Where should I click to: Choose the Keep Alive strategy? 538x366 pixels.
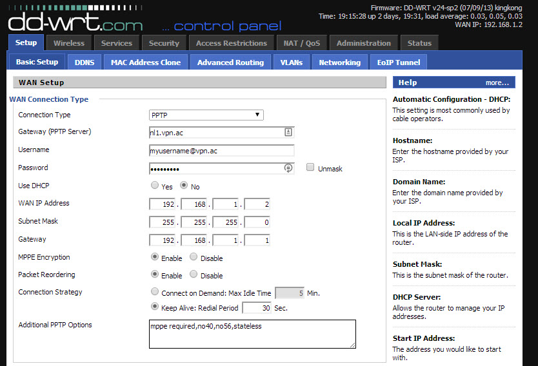click(x=155, y=306)
